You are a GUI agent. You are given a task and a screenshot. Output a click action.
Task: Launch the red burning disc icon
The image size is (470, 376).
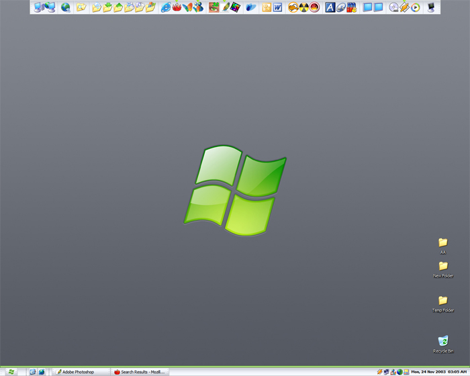(314, 7)
